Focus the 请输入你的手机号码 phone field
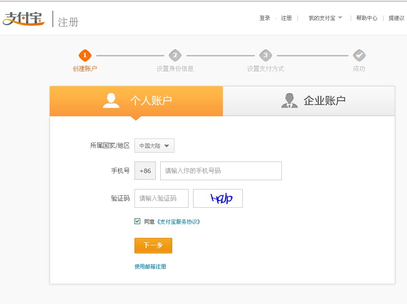Image resolution: width=407 pixels, height=304 pixels. (221, 171)
